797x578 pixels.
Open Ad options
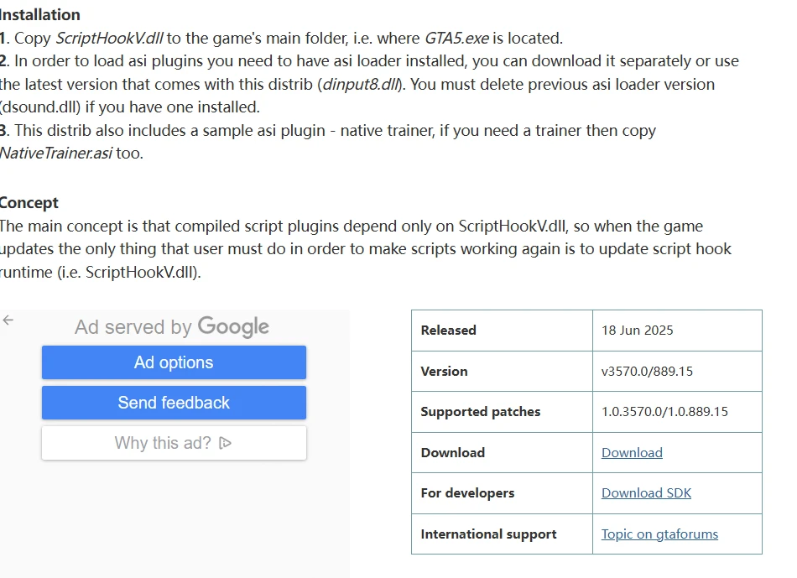point(174,362)
